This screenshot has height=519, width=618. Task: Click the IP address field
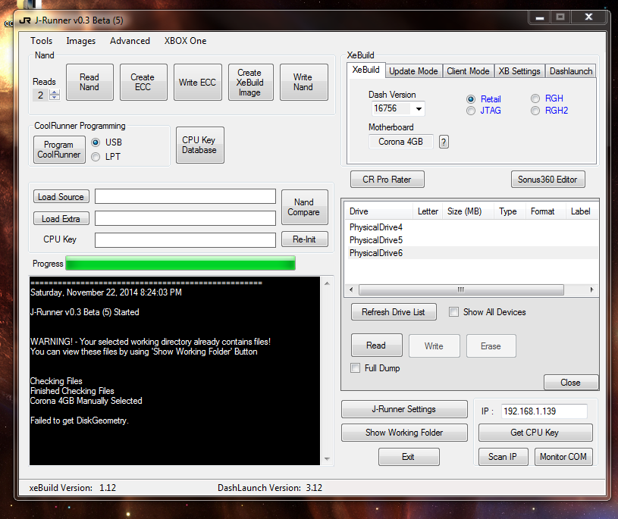[x=544, y=411]
